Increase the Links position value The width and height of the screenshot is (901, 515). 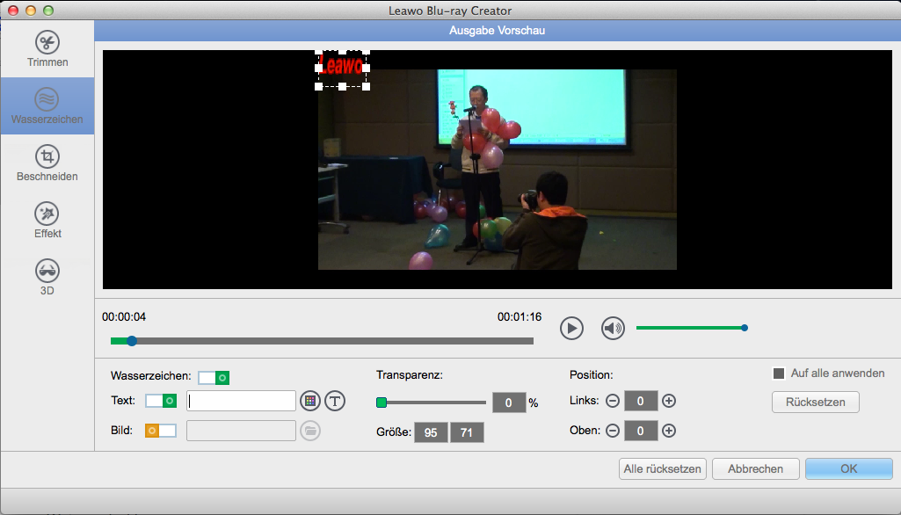click(669, 402)
